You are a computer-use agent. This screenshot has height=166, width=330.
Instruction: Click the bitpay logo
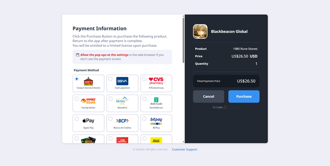coord(156,121)
